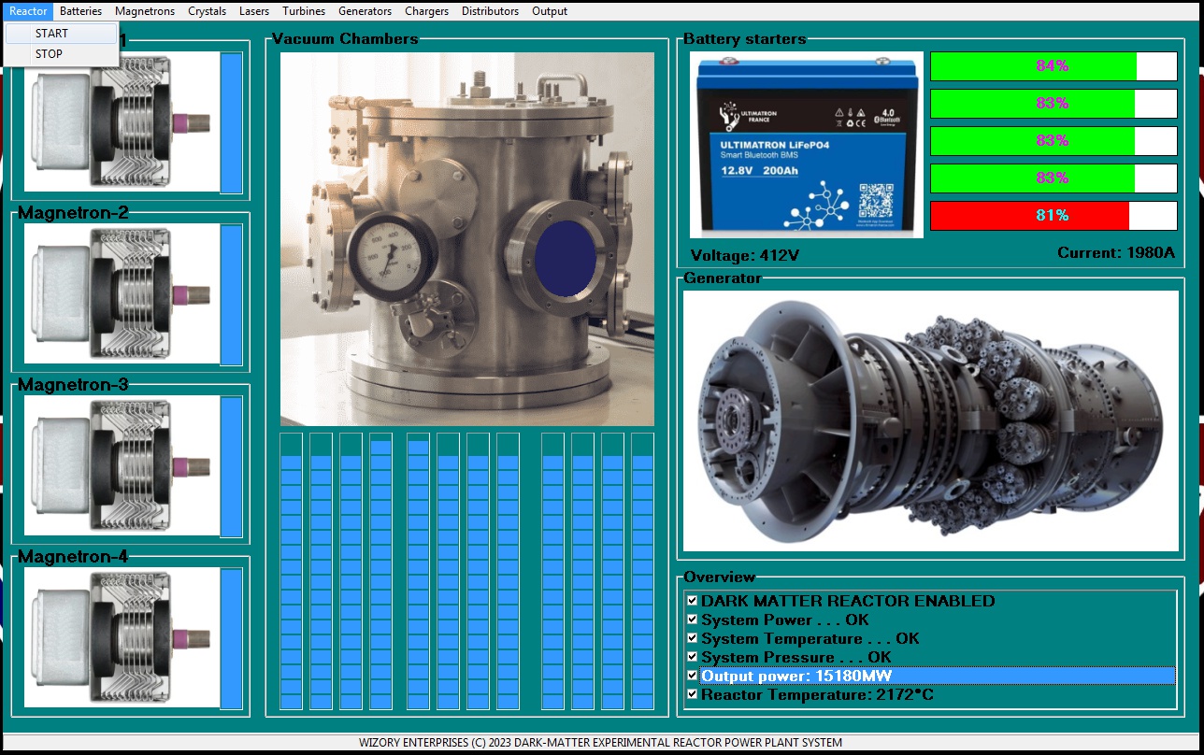Click the 84% battery progress bar

pos(1053,66)
